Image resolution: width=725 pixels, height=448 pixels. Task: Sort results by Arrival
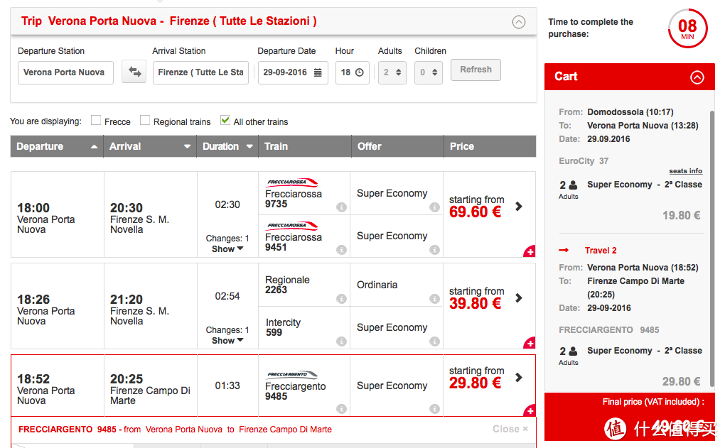150,146
